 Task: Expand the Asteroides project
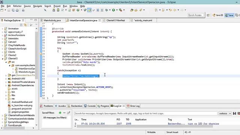coord(2,39)
